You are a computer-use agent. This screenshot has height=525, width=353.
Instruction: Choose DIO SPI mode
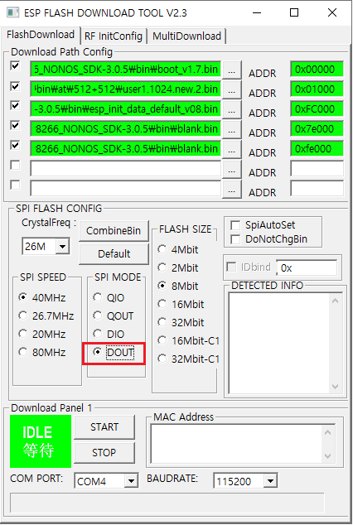click(x=109, y=334)
